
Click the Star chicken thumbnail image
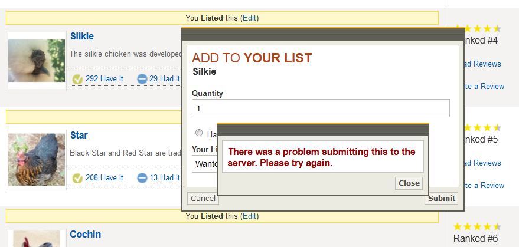[x=37, y=160]
